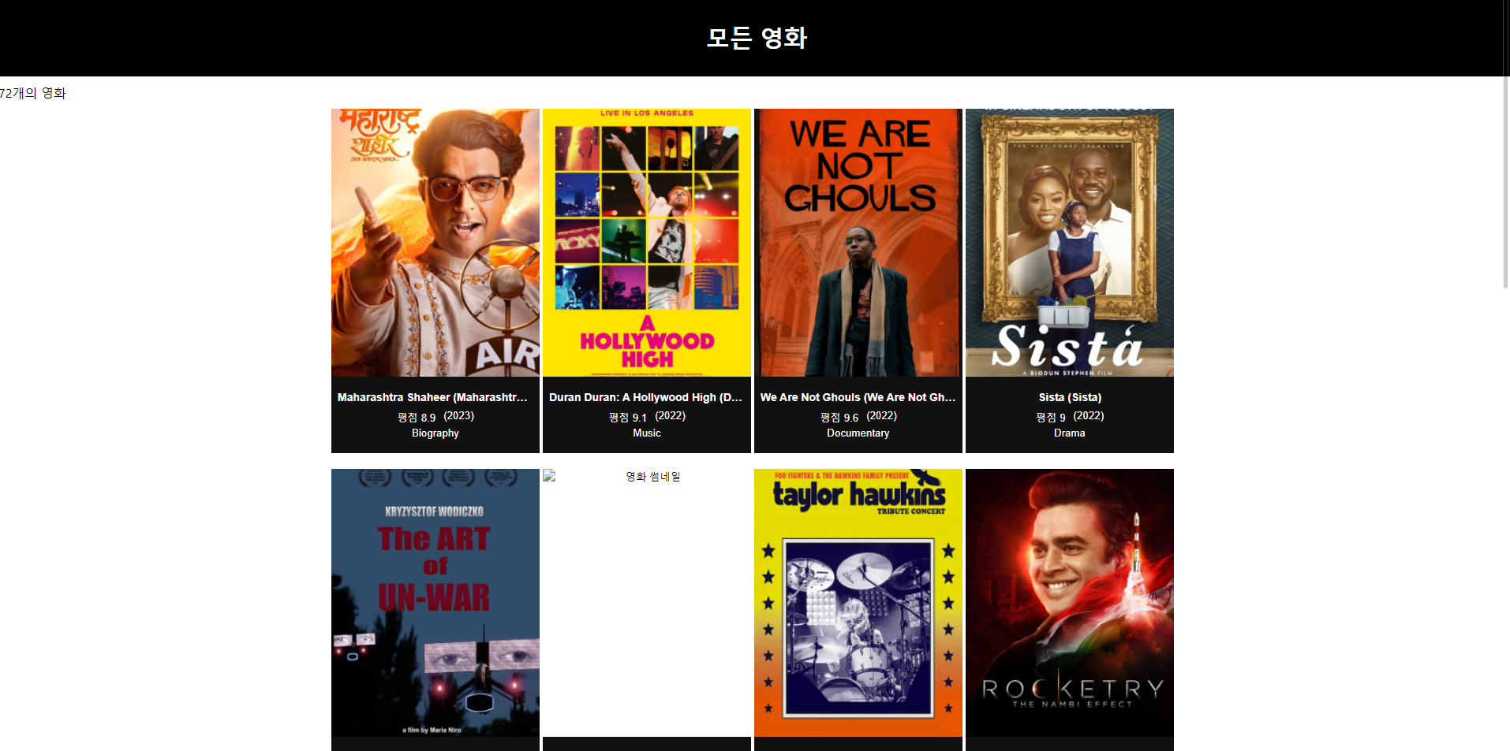Click the (2022) year under Sista
This screenshot has width=1510, height=751.
(1089, 415)
